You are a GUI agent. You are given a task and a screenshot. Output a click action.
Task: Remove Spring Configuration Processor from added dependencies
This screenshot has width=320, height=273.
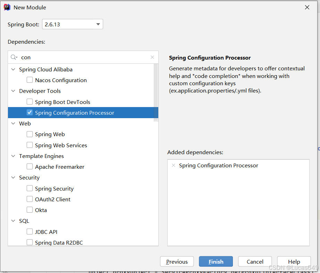click(174, 166)
